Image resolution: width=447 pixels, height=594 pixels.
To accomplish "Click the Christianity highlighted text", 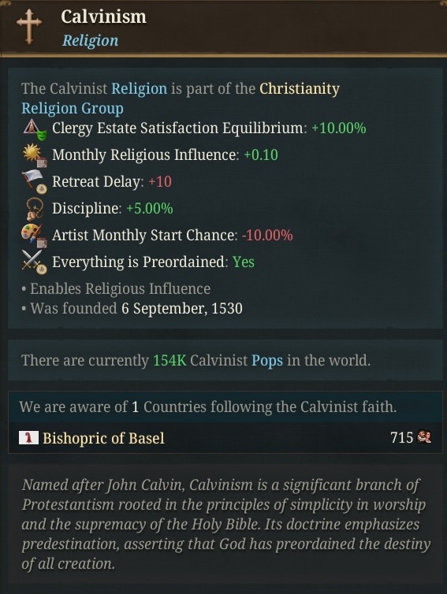I will 300,89.
